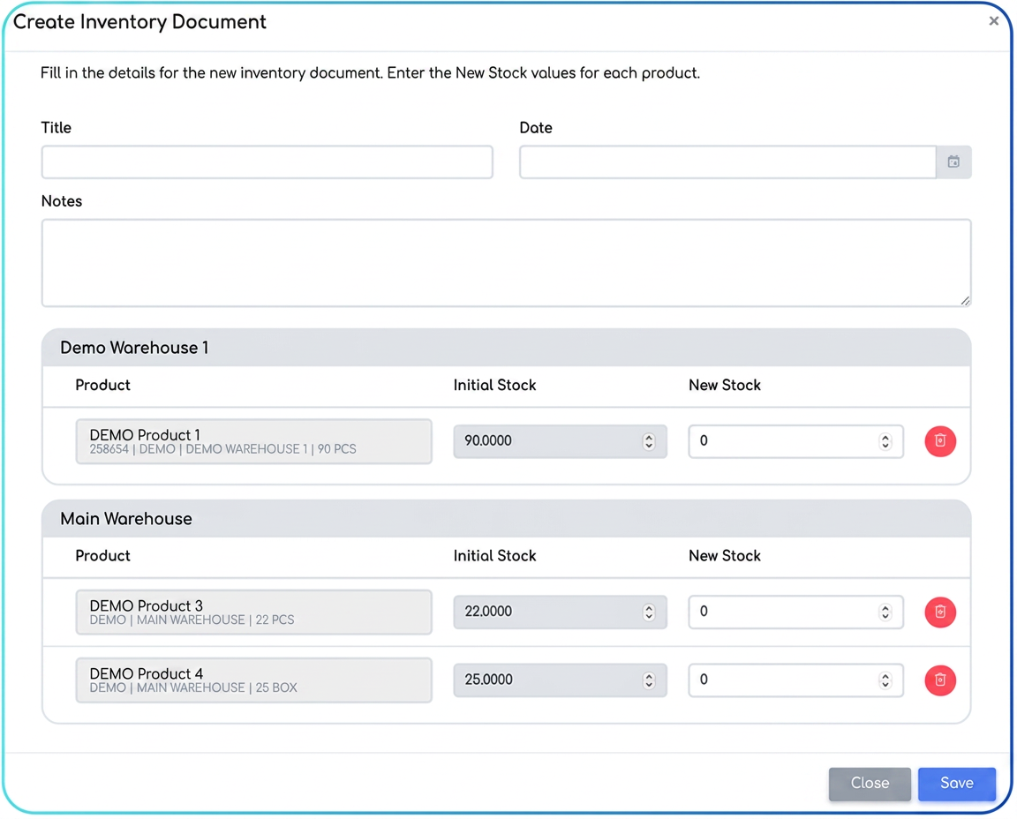The width and height of the screenshot is (1017, 819).
Task: Select the DEMO Product 1 product field
Action: [x=253, y=441]
